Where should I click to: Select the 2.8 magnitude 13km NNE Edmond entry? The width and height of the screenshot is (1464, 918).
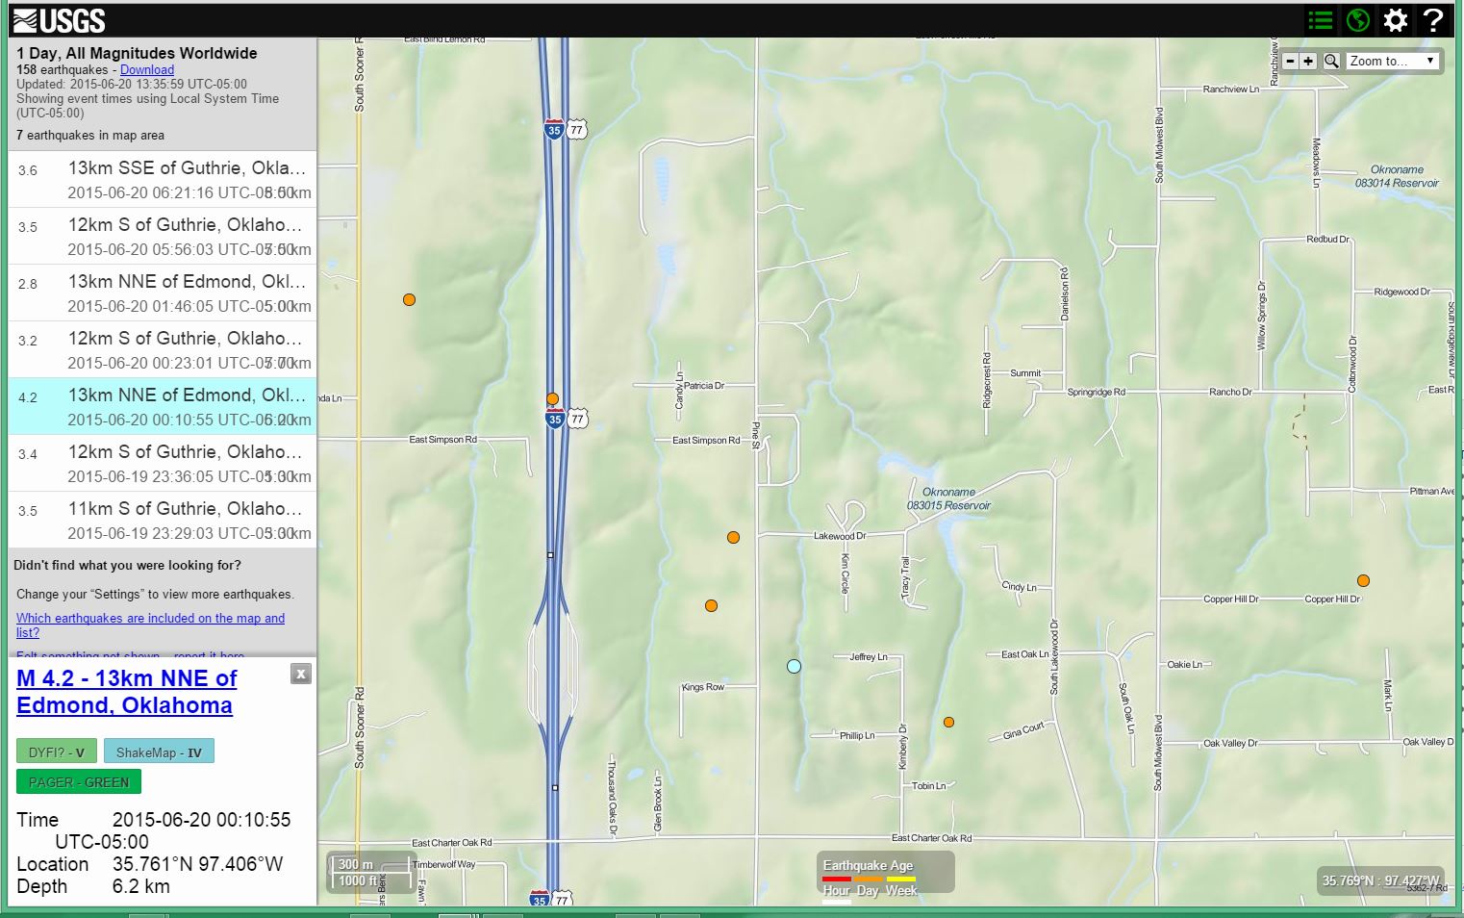[163, 293]
